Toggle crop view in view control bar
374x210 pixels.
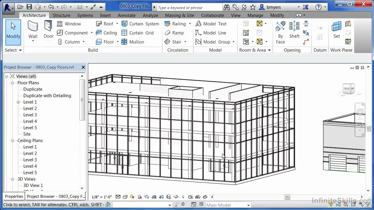point(154,197)
